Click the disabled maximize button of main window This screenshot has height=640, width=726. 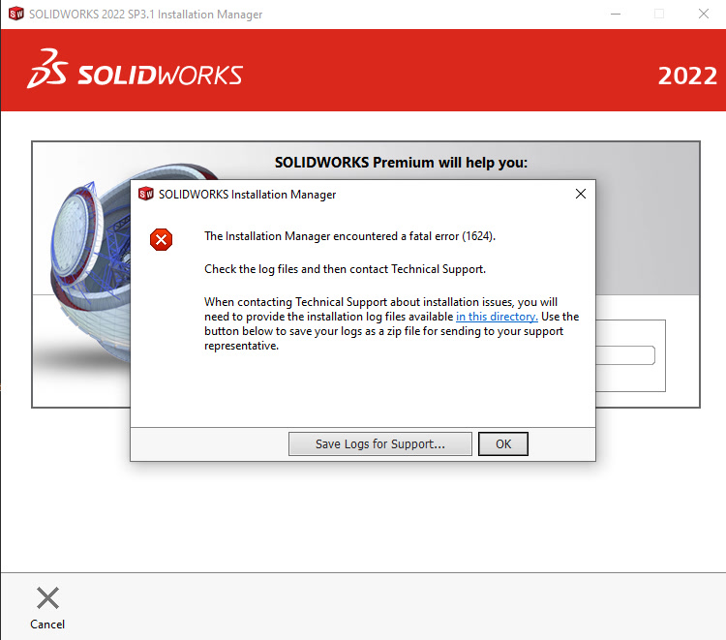point(659,14)
